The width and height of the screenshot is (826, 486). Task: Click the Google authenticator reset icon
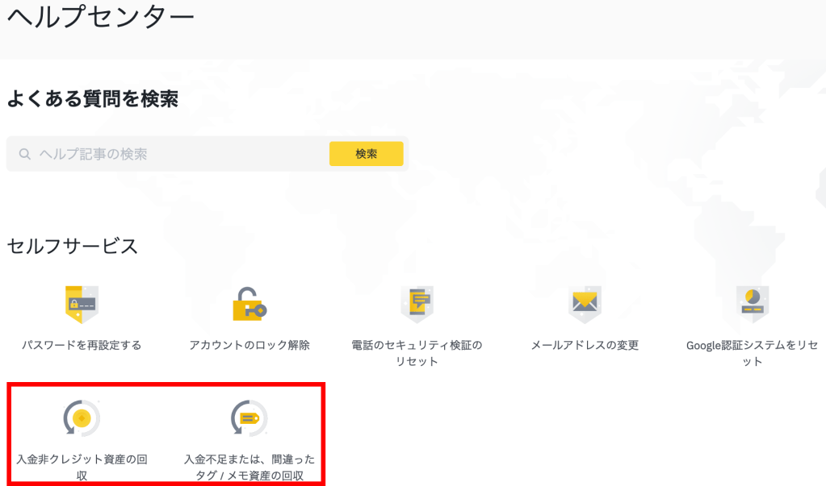tap(753, 304)
